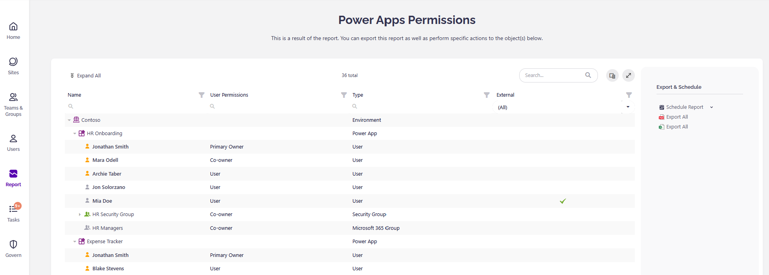Click the Name column search field
The width and height of the screenshot is (769, 275).
pos(136,106)
